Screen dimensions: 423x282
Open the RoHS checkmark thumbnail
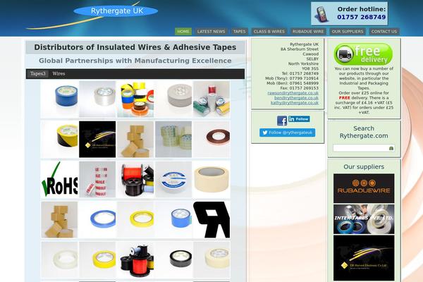59,180
